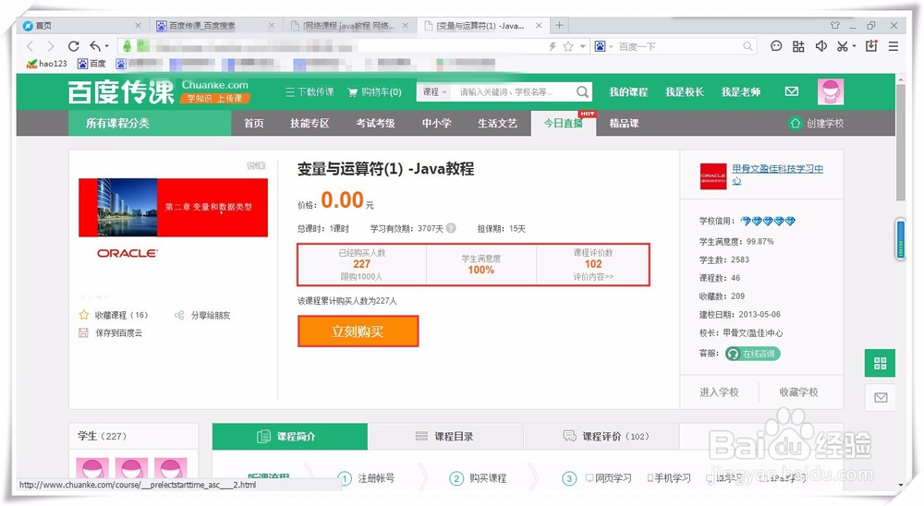
Task: Open hao123 bookmark
Action: pyautogui.click(x=46, y=63)
